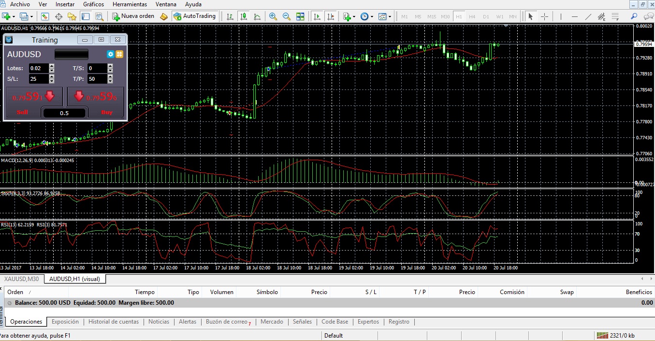Switch the chart to bar chart mode
The image size is (655, 341).
pos(230,16)
